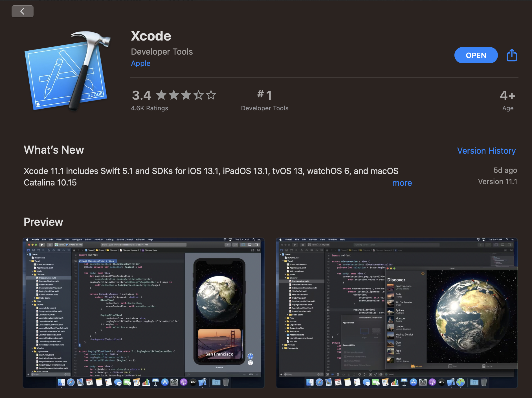The image size is (532, 398).
Task: Open second preview screenshot with Discover list
Action: point(397,313)
